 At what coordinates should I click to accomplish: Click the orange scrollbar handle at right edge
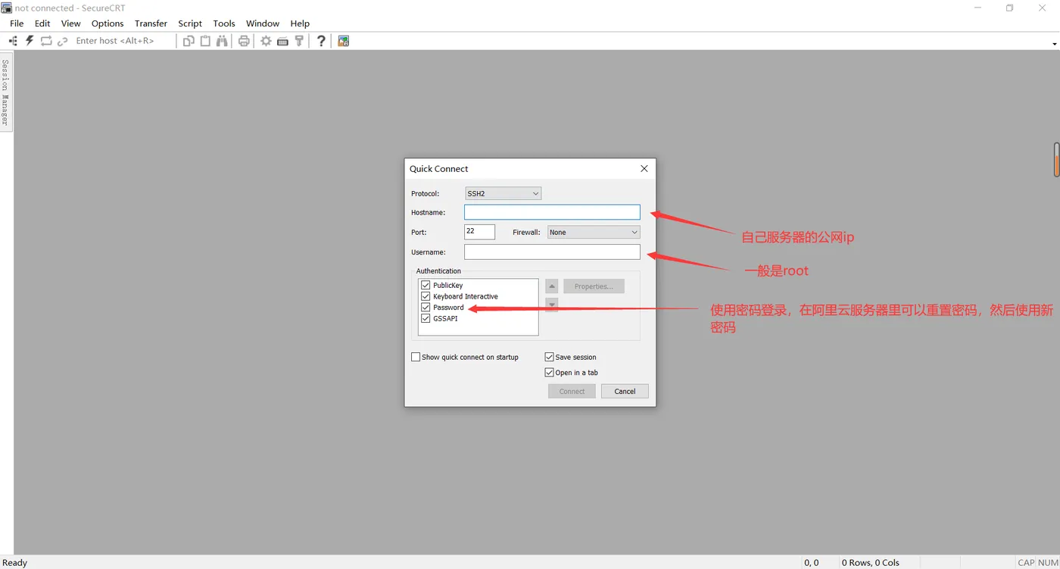coord(1056,159)
